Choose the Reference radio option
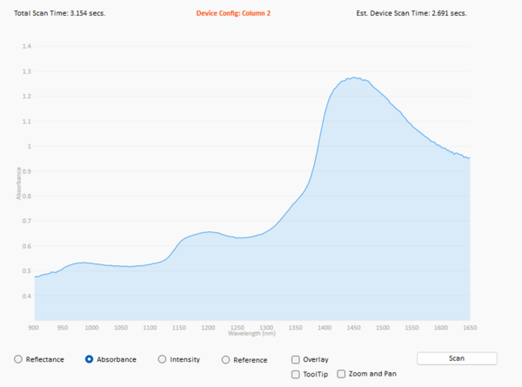 click(226, 359)
